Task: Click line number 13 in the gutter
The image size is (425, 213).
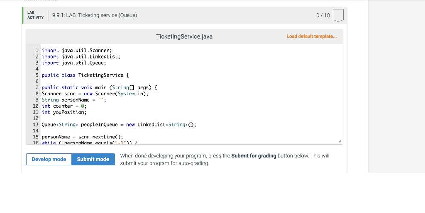Action: pyautogui.click(x=36, y=125)
